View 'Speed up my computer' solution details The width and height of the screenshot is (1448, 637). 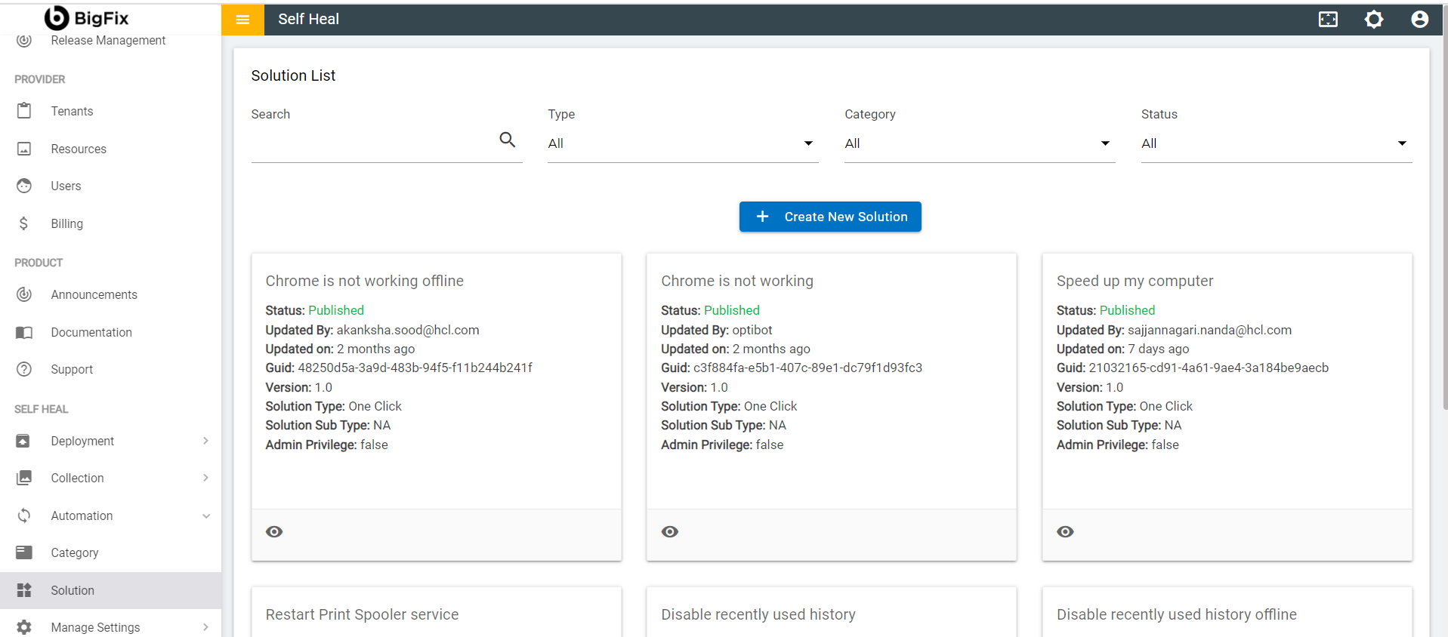pos(1065,532)
